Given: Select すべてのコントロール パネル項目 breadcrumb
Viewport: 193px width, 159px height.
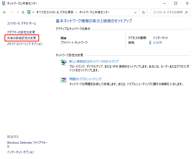Looking at the screenshot, I should click(55, 12).
